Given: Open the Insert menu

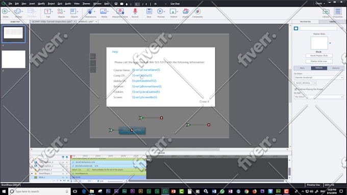Looking at the screenshot, I should click(32, 4).
